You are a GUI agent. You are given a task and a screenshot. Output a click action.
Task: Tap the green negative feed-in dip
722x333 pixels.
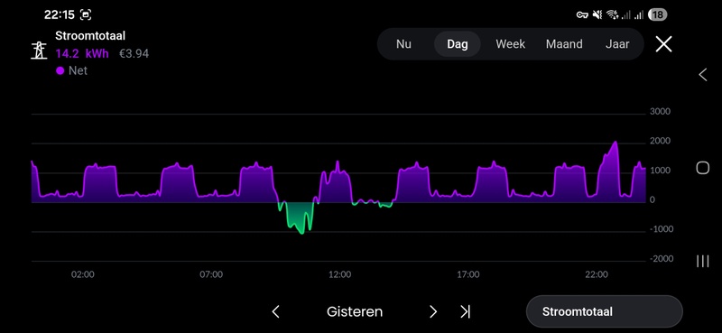coord(299,217)
